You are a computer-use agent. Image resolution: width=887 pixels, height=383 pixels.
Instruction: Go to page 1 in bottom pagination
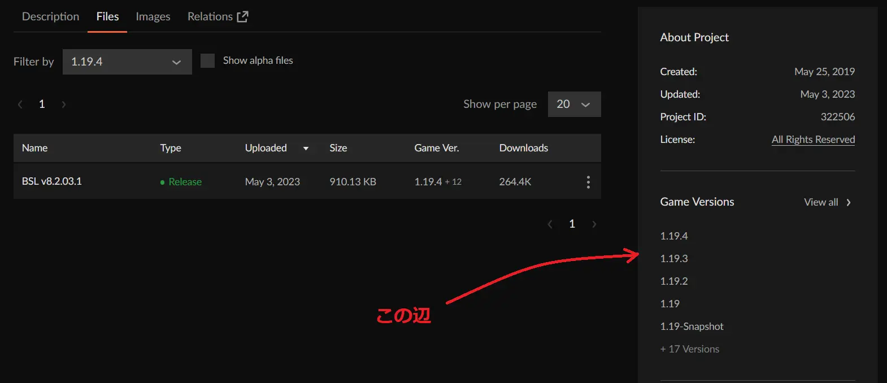pyautogui.click(x=572, y=224)
